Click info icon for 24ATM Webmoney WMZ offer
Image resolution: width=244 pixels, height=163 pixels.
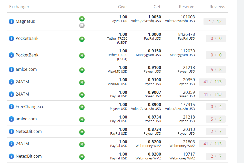pyautogui.click(x=11, y=144)
